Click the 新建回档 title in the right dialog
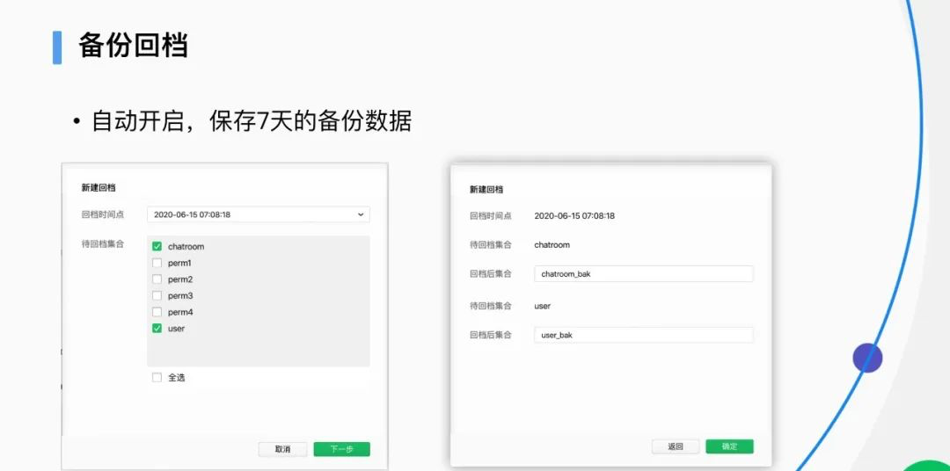The width and height of the screenshot is (950, 471). pos(486,190)
